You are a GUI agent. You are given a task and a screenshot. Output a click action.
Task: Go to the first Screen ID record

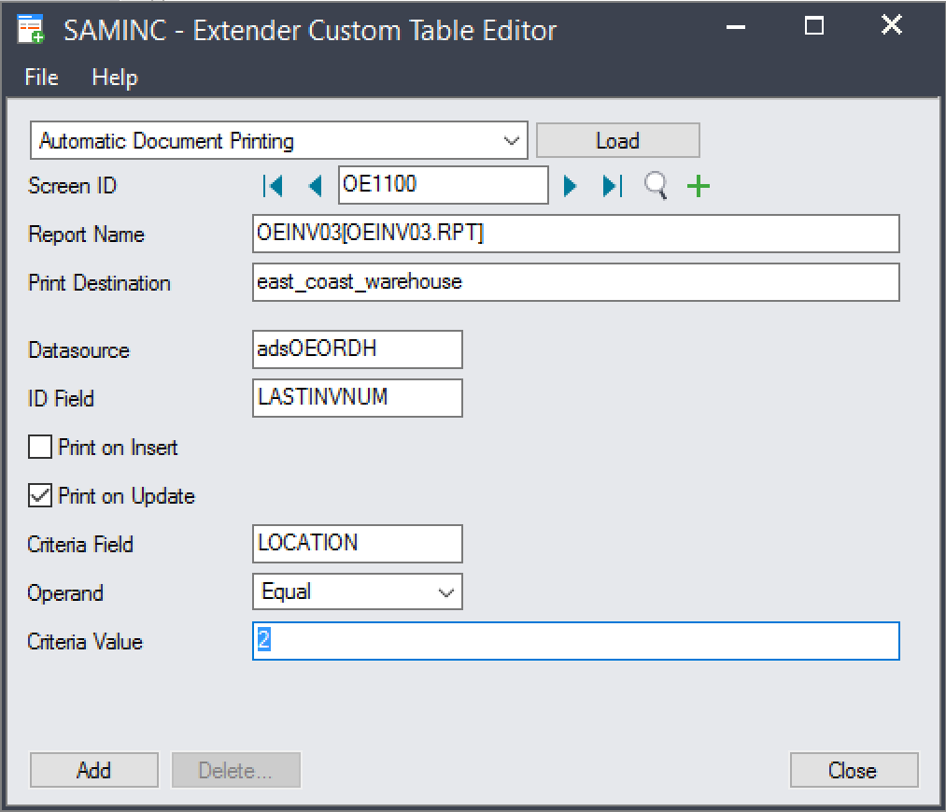273,185
